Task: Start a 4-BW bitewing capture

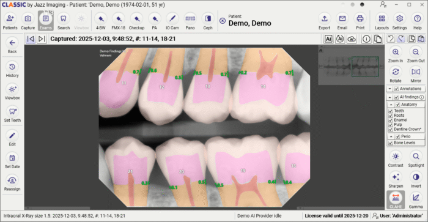Action: tap(100, 21)
